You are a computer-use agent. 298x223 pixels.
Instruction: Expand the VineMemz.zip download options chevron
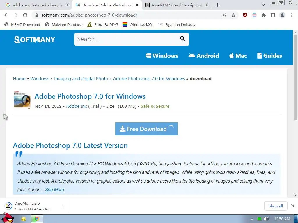[x=62, y=206]
